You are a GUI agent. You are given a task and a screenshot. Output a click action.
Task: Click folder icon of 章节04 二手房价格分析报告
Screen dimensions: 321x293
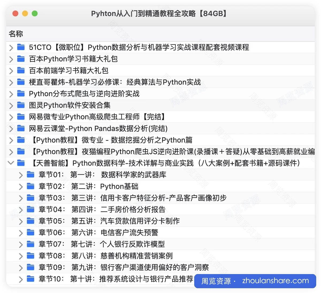coord(31,209)
